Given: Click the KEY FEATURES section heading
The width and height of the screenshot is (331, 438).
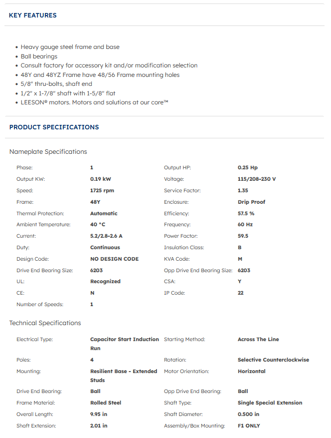Looking at the screenshot, I should pyautogui.click(x=33, y=15).
